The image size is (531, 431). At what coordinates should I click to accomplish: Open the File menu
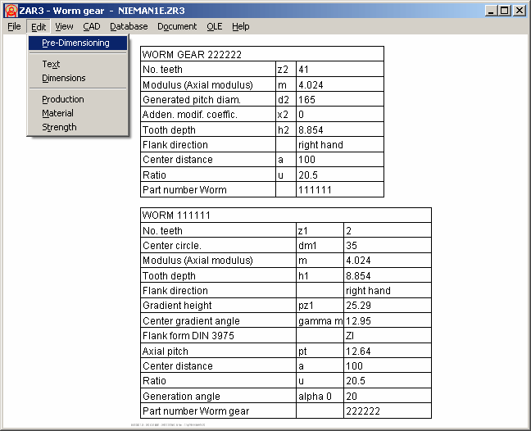click(14, 26)
